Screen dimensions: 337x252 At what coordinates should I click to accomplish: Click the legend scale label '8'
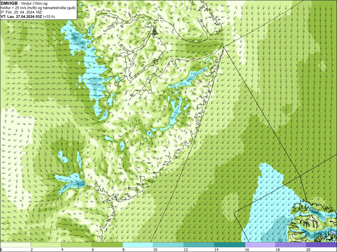coord(124,250)
